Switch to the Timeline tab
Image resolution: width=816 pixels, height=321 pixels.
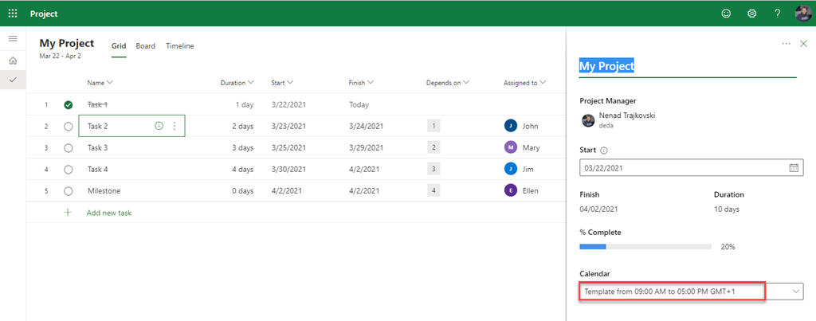pos(179,46)
